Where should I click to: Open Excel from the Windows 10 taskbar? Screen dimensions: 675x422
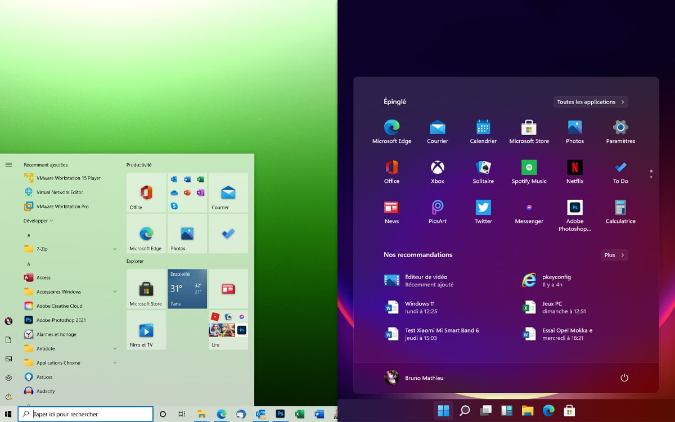[300, 414]
